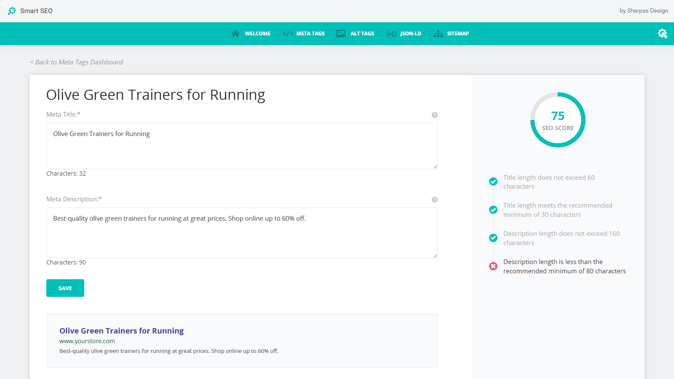Click the JSON-LD braces icon
674x379 pixels.
[391, 34]
